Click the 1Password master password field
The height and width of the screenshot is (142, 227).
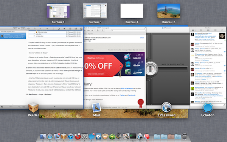[x=173, y=69]
